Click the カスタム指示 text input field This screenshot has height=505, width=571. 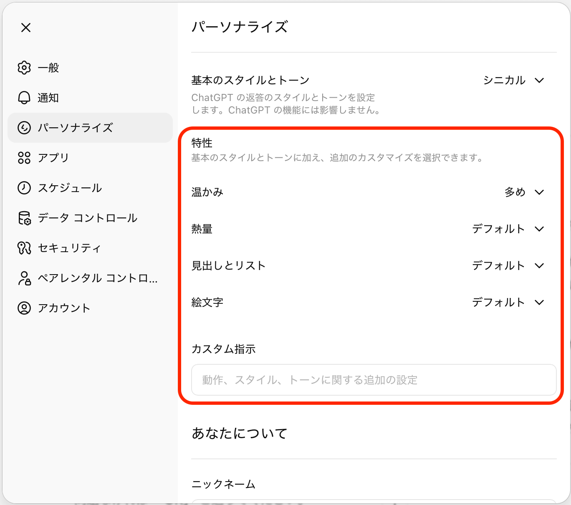click(374, 380)
